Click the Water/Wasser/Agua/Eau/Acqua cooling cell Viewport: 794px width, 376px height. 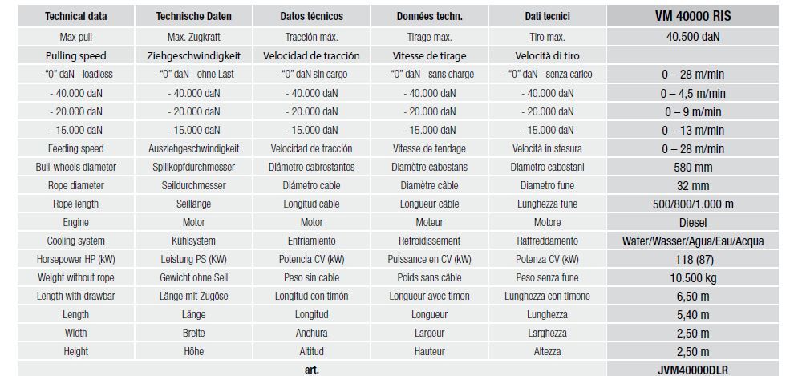(x=693, y=241)
